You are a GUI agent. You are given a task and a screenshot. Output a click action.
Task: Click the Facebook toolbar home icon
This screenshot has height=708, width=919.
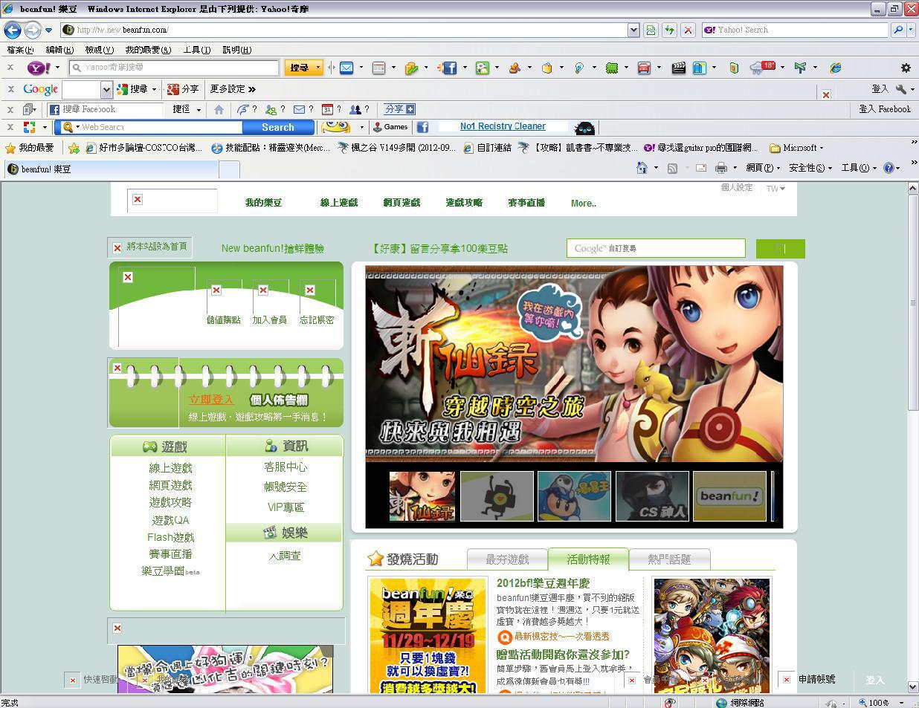pyautogui.click(x=219, y=109)
